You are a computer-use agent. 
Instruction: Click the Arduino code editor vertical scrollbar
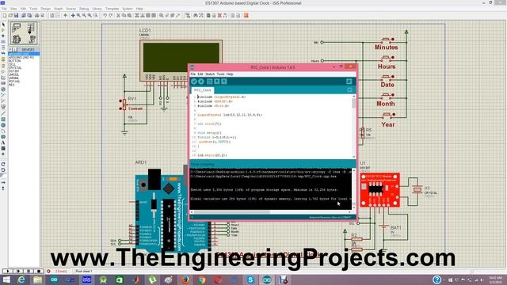click(354, 126)
